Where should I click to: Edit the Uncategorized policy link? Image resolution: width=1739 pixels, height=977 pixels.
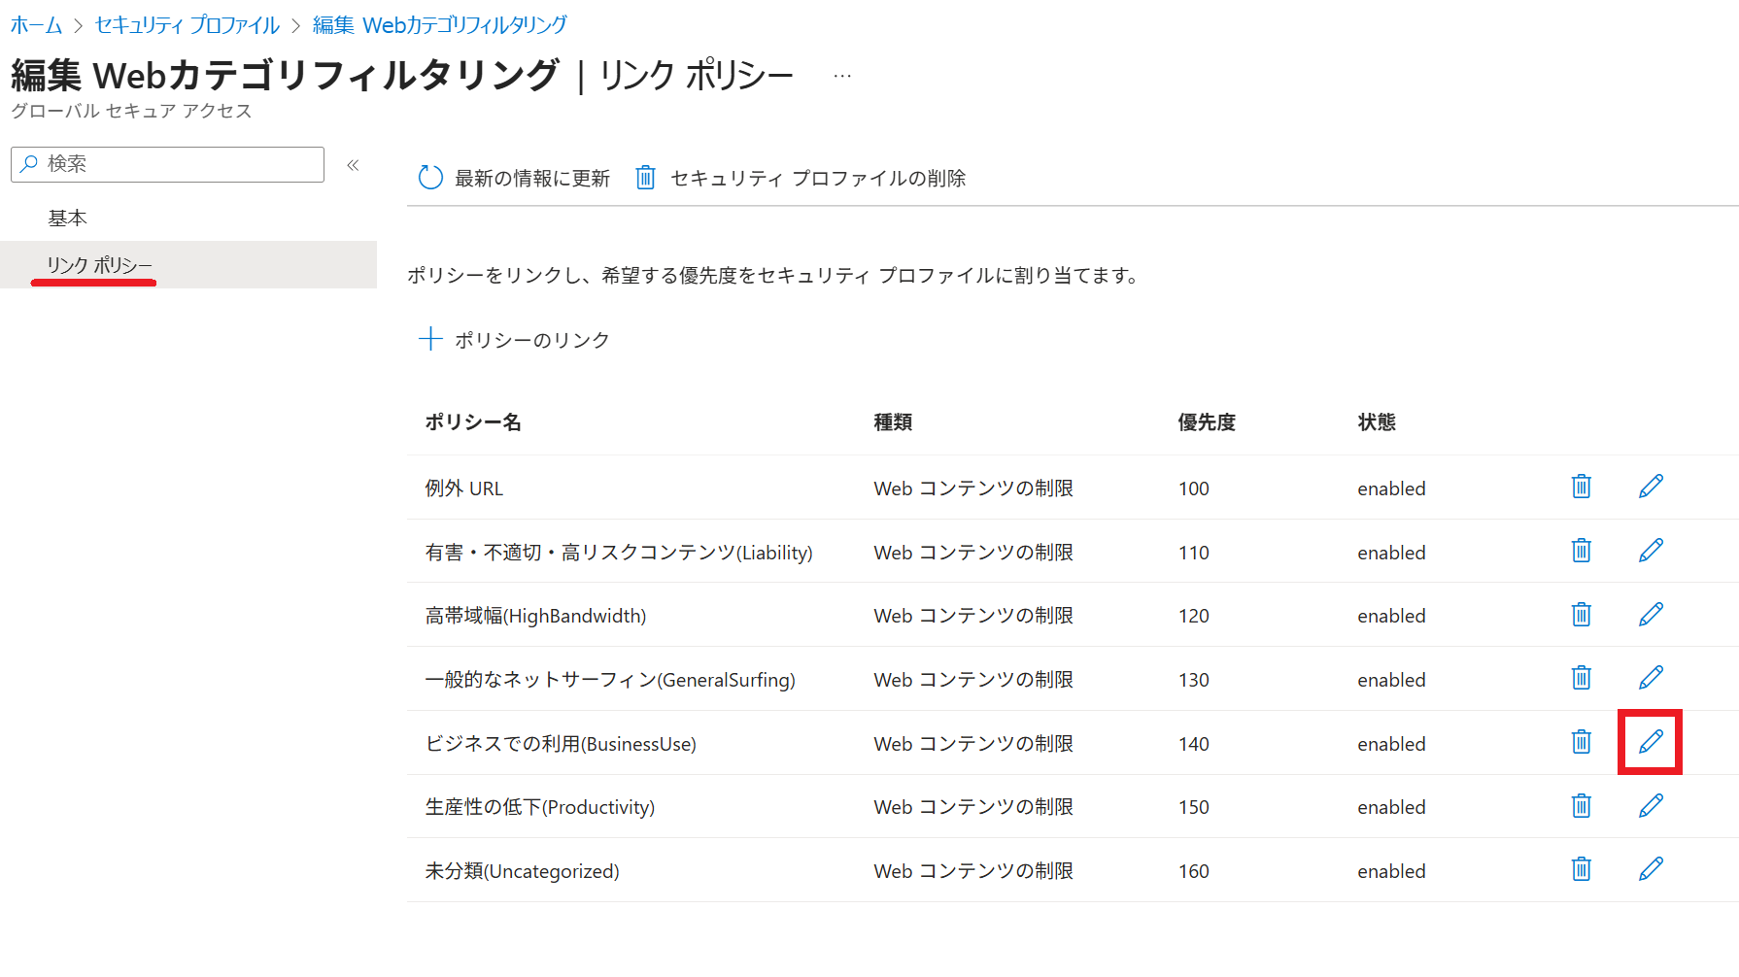click(1651, 869)
